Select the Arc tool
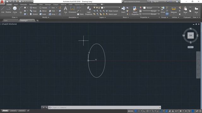Image resolution: width=202 pixels, height=113 pixels. tap(21, 10)
